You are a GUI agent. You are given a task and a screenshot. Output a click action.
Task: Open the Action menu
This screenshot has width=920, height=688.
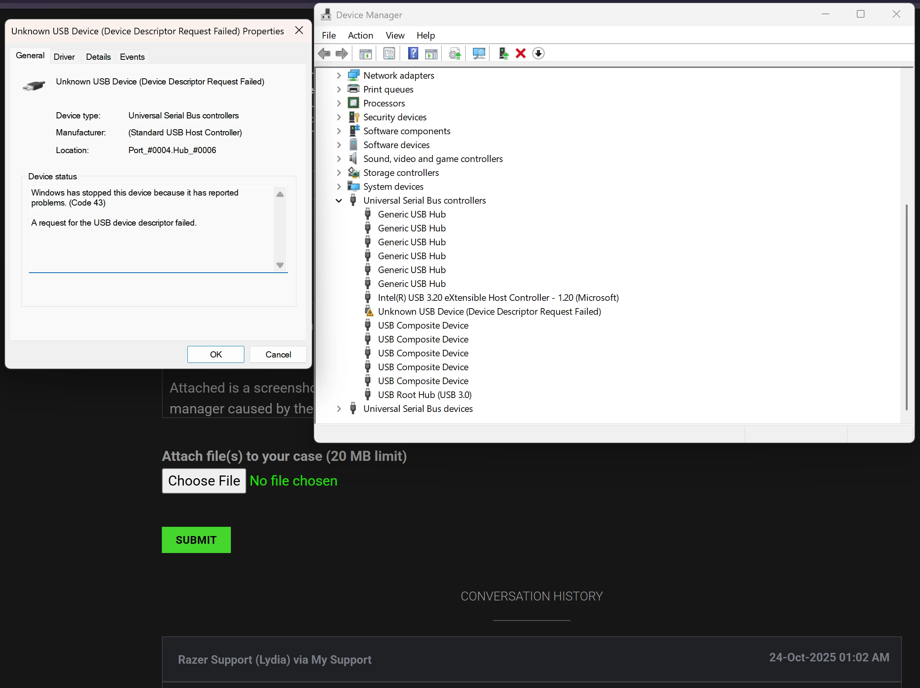coord(360,35)
